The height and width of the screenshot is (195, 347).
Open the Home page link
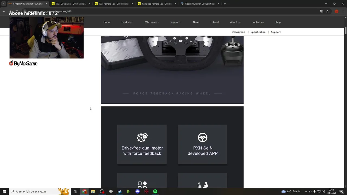tap(107, 22)
